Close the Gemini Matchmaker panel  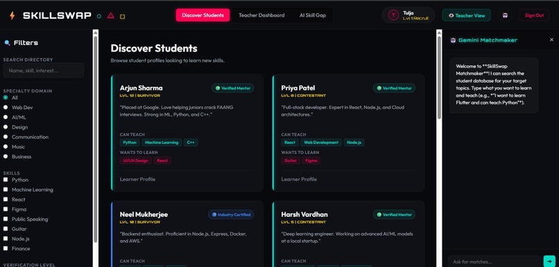551,40
